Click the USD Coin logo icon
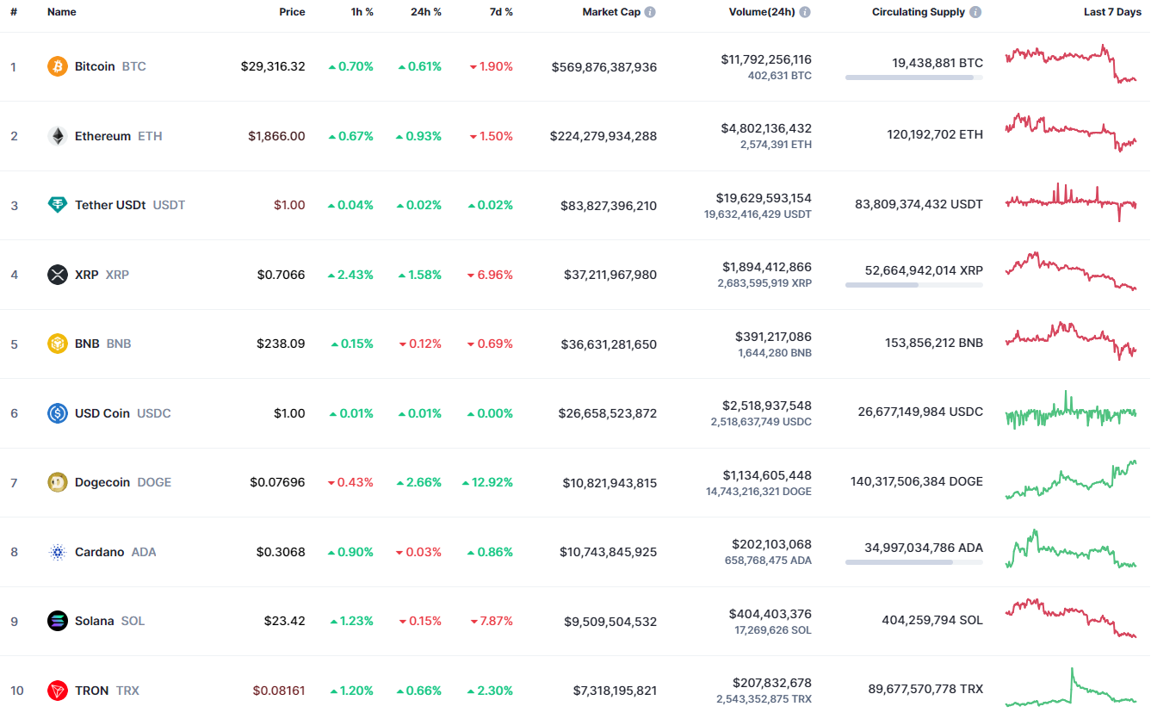The height and width of the screenshot is (725, 1151). point(57,412)
